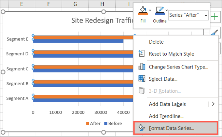The height and width of the screenshot is (137, 222).
Task: Click the Segment C axis label
Action: click(x=17, y=69)
